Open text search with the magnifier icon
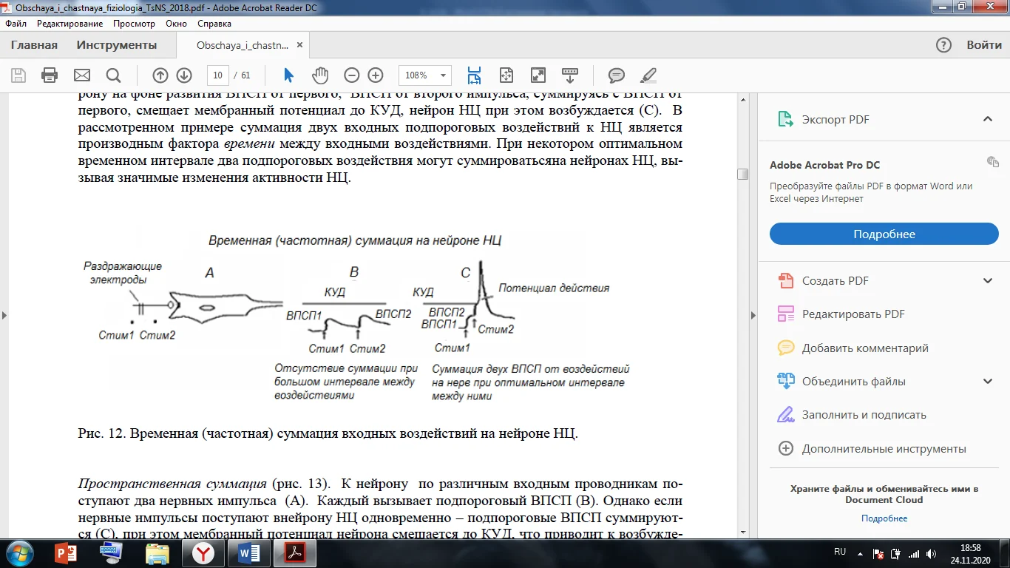This screenshot has width=1010, height=568. 113,75
